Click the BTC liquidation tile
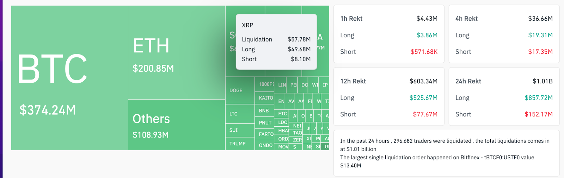Image resolution: width=564 pixels, height=178 pixels. coord(69,78)
